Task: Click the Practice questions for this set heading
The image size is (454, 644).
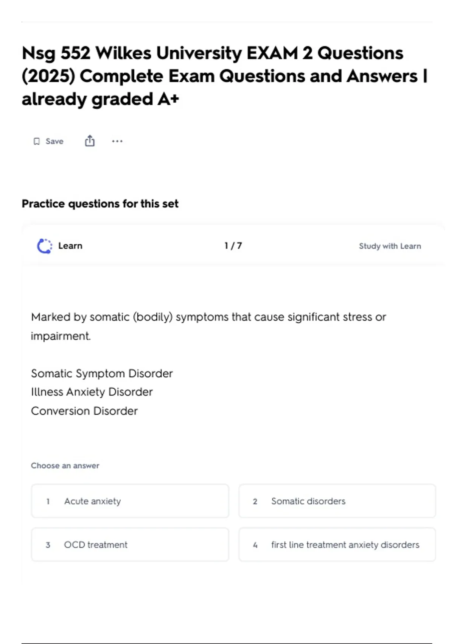Action: [x=100, y=204]
